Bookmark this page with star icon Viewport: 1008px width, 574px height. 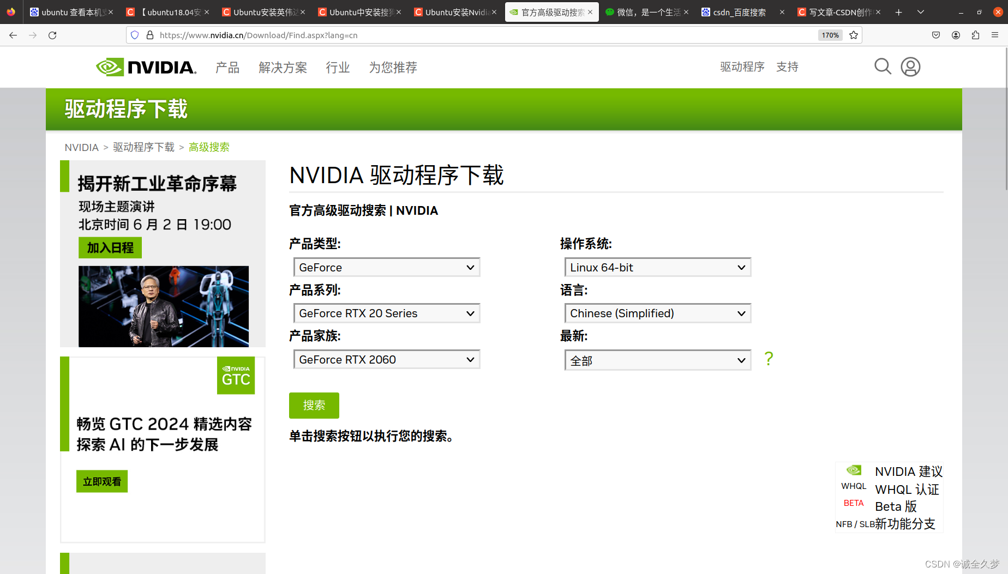[x=854, y=35]
